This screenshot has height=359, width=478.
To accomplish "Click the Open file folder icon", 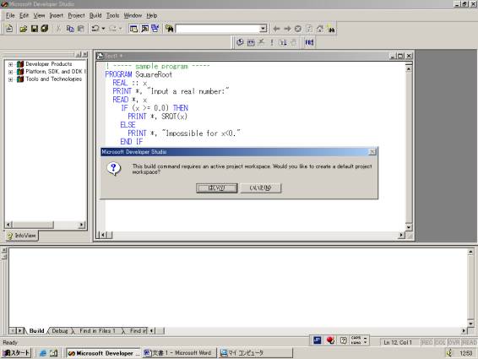I will coord(23,29).
